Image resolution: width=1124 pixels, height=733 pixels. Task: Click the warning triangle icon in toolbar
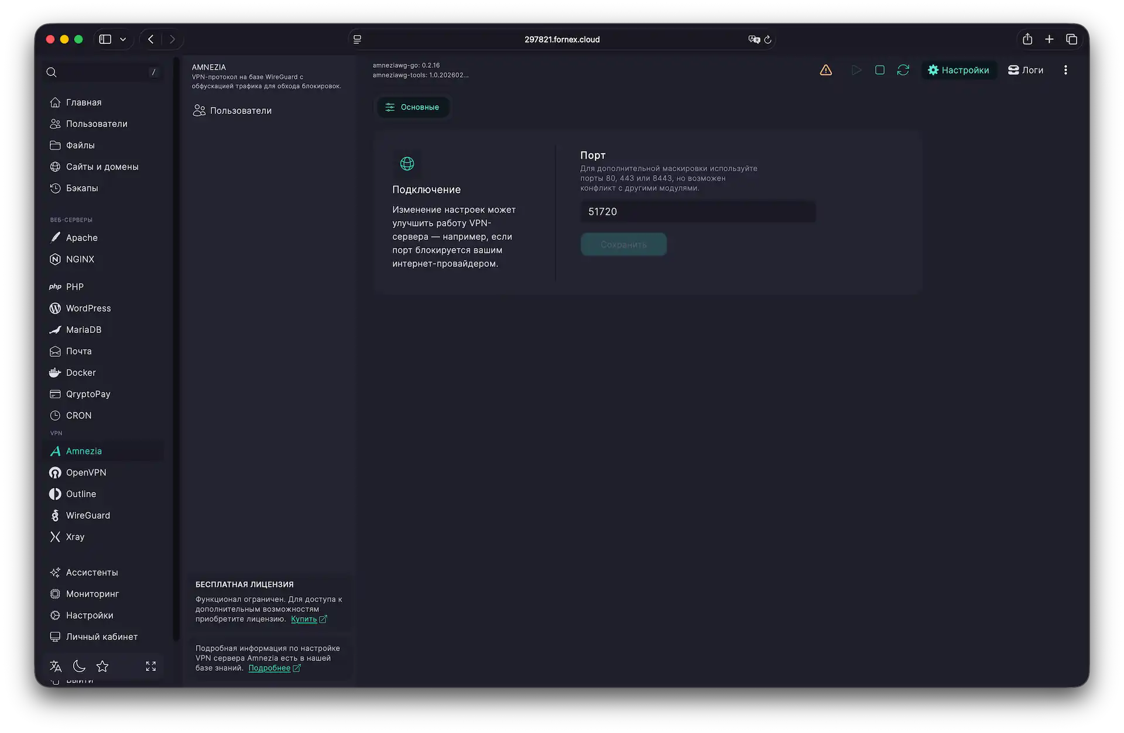(825, 70)
